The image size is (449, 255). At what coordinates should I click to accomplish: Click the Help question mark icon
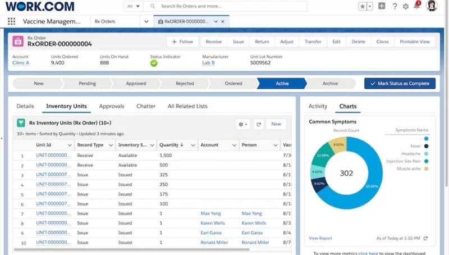point(395,6)
